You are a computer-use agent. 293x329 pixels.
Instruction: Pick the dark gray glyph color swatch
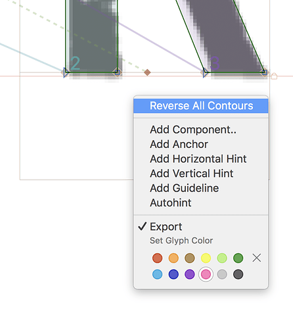pyautogui.click(x=238, y=274)
